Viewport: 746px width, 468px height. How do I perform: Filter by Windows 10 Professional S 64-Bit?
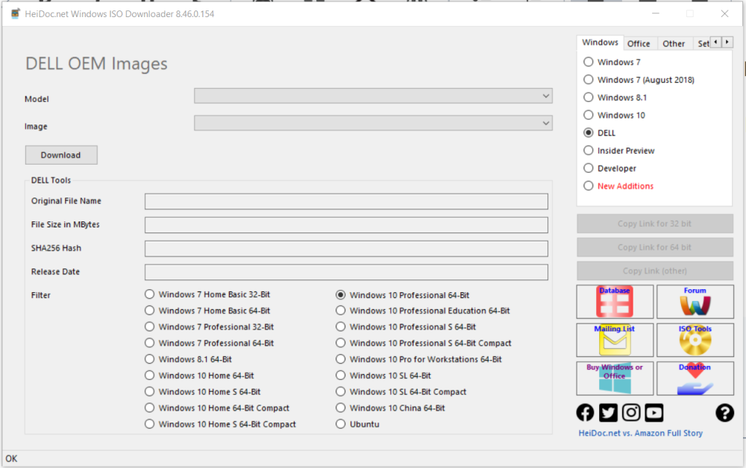coord(406,327)
